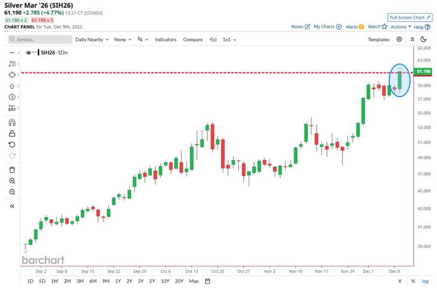
Task: Select the magnet snap tool
Action: (12, 122)
